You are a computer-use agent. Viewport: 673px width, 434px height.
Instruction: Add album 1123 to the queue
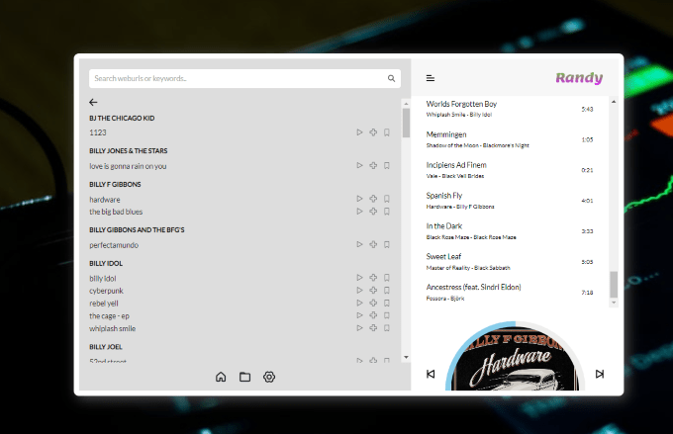(x=373, y=132)
